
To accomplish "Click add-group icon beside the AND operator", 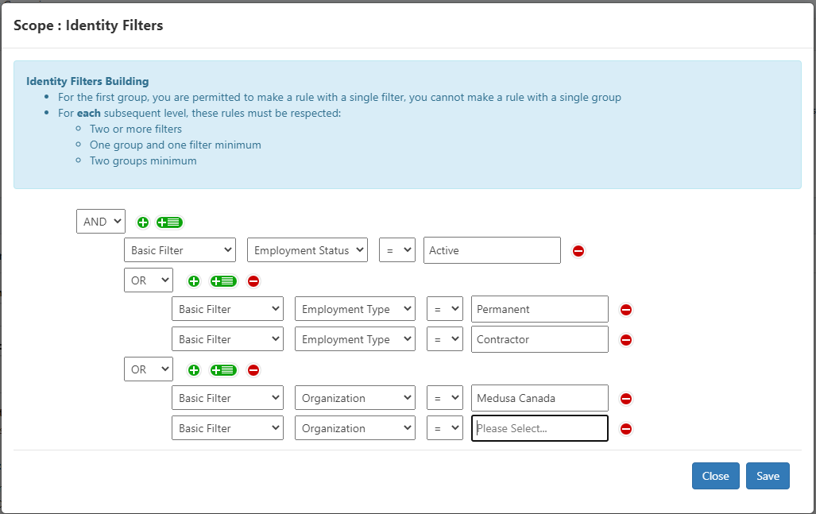I will pos(170,222).
